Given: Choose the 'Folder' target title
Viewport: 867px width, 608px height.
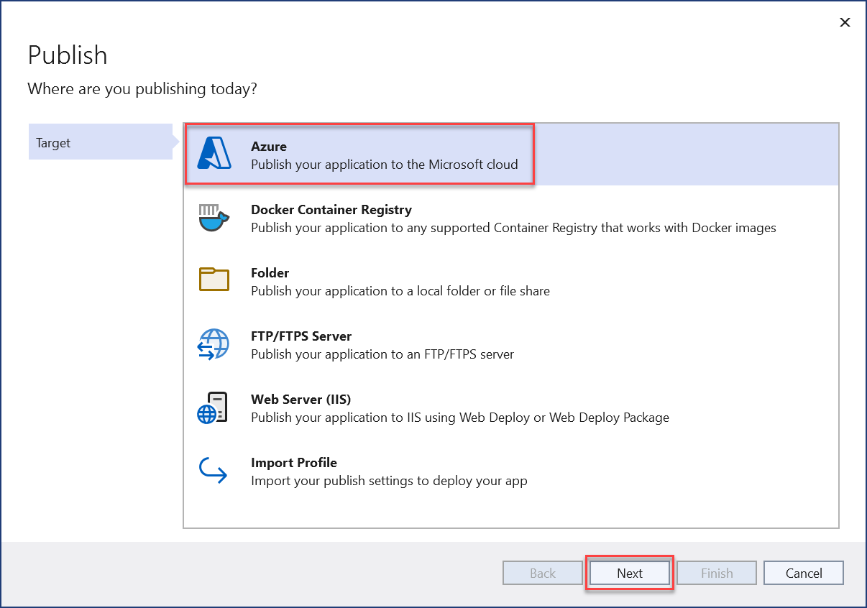Looking at the screenshot, I should pyautogui.click(x=270, y=273).
